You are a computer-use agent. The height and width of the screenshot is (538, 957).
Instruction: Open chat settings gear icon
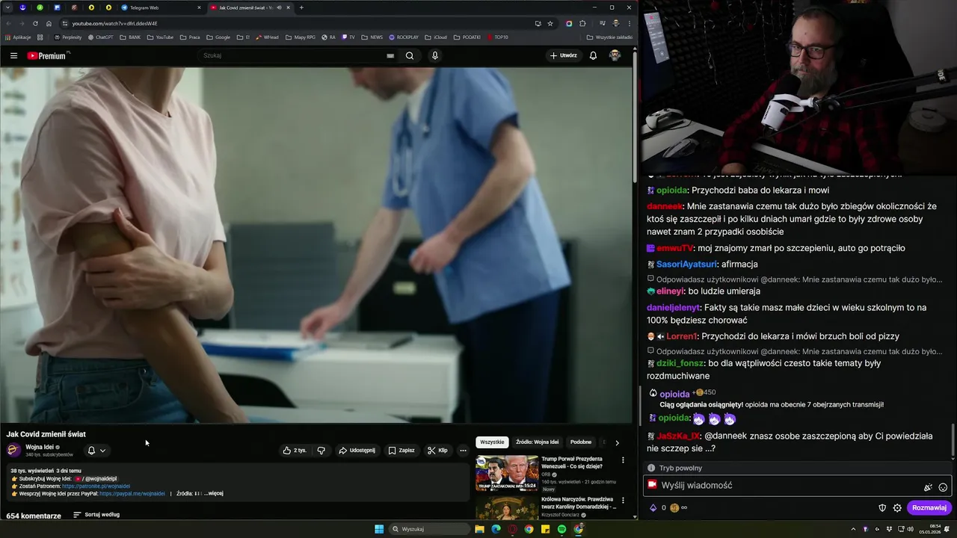point(897,507)
